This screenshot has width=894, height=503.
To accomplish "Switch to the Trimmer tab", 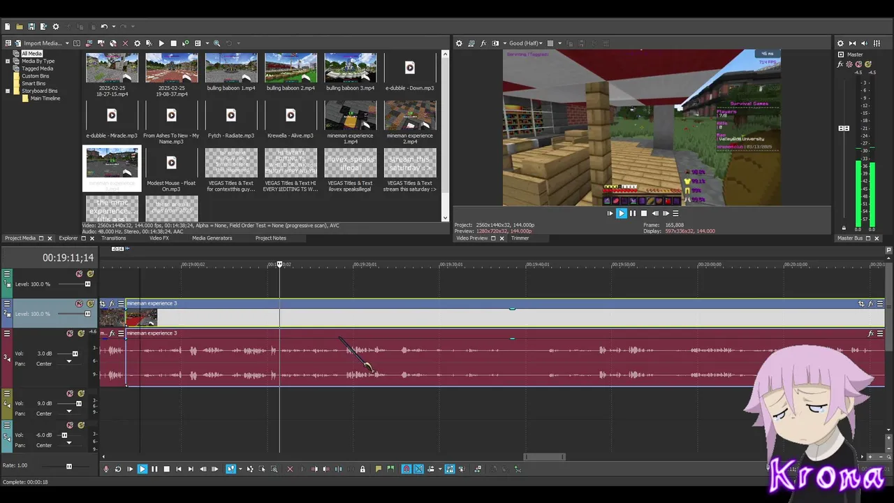I will [x=520, y=238].
